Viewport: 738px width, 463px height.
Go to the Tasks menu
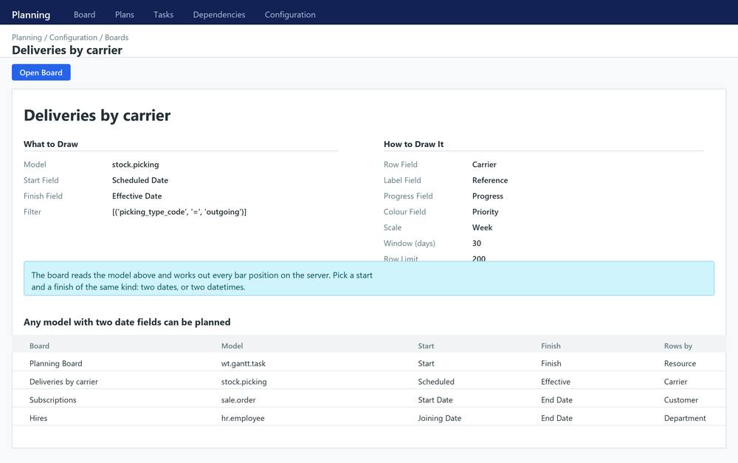click(163, 15)
